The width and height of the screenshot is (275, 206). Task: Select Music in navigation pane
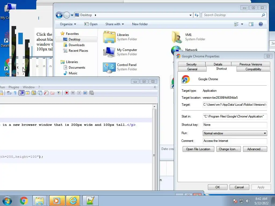coord(70,73)
